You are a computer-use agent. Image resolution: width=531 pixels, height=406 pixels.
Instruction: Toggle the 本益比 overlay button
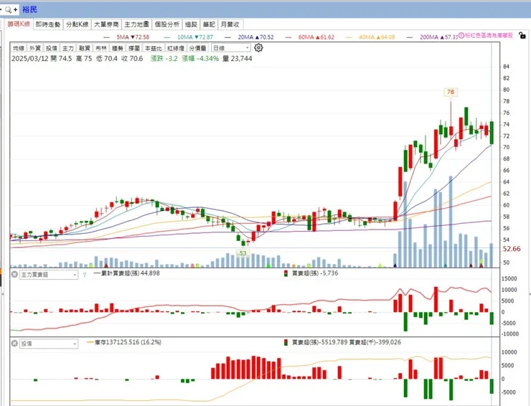point(154,48)
